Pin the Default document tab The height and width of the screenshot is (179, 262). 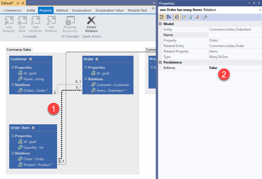pos(17,3)
